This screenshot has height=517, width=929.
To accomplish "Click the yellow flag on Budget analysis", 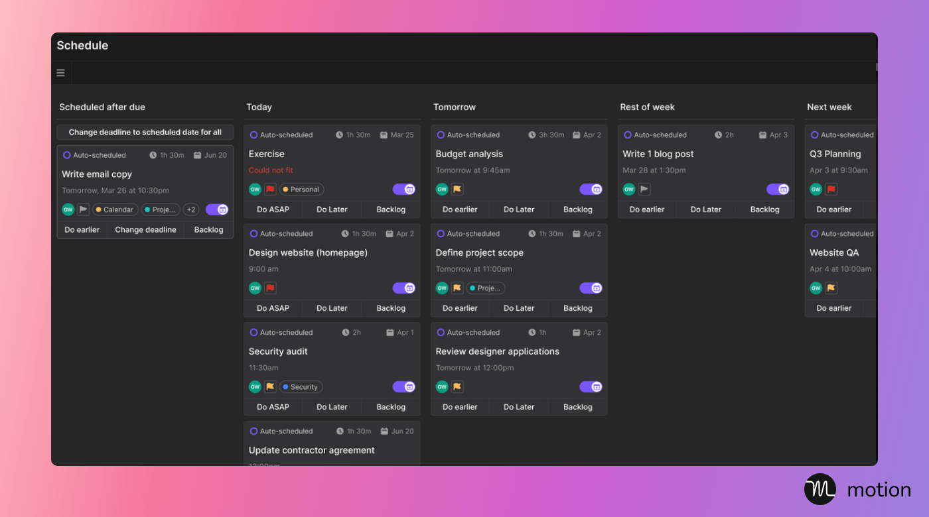I will point(457,190).
